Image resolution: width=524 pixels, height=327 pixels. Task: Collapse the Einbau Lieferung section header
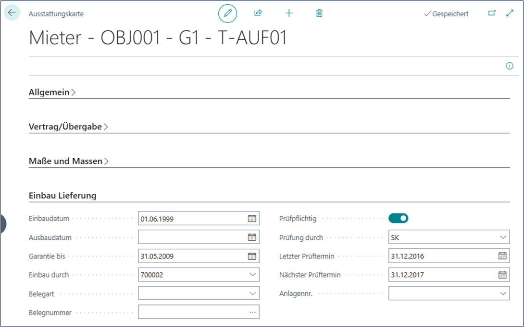click(x=62, y=196)
